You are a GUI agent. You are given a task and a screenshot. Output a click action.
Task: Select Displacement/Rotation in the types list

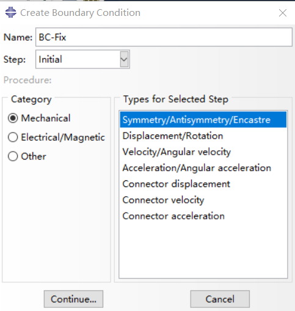(x=203, y=136)
